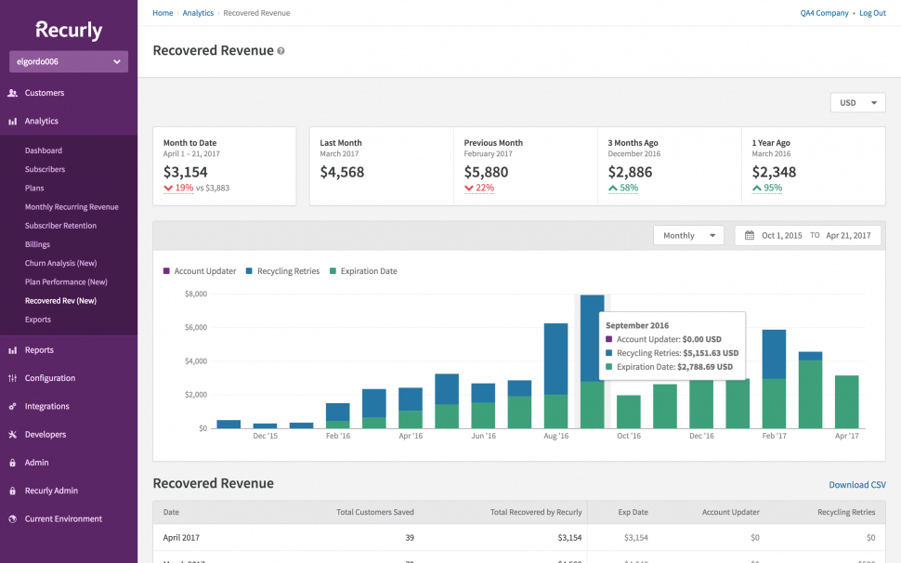Click the Current Environment globe icon

tap(13, 519)
